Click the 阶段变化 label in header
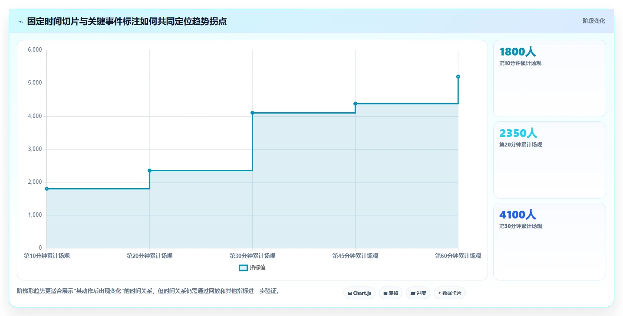This screenshot has height=316, width=623. click(x=593, y=21)
